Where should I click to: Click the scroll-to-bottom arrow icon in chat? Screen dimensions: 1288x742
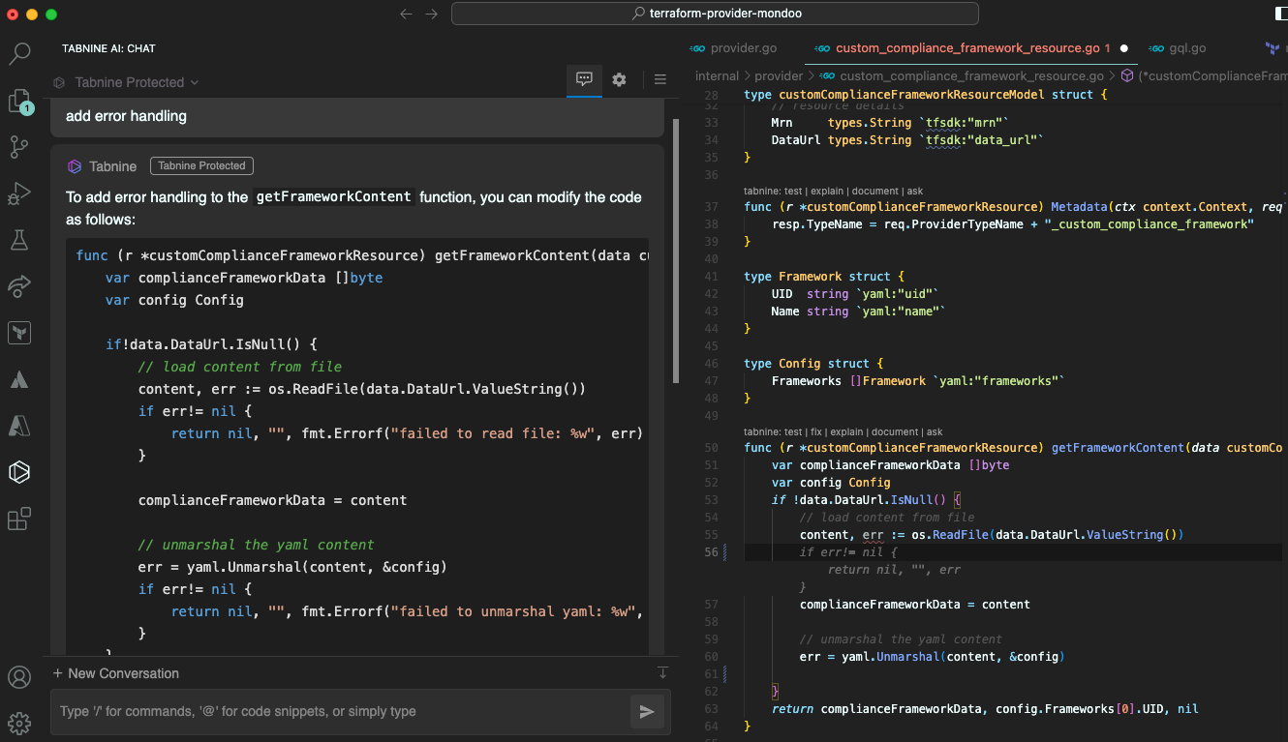point(662,672)
